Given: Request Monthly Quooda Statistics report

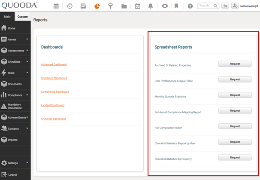Looking at the screenshot, I should pyautogui.click(x=235, y=95).
